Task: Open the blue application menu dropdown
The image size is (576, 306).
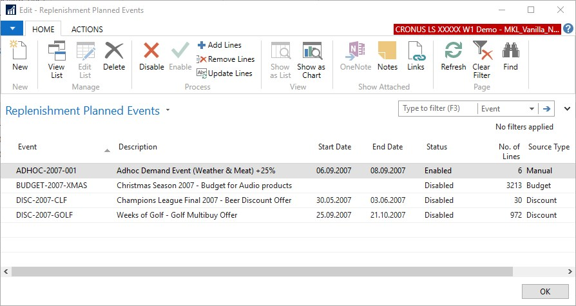Action: (x=12, y=28)
